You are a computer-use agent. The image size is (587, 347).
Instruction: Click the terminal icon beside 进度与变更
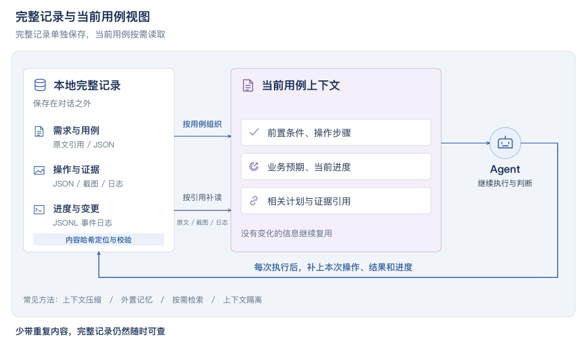point(39,210)
